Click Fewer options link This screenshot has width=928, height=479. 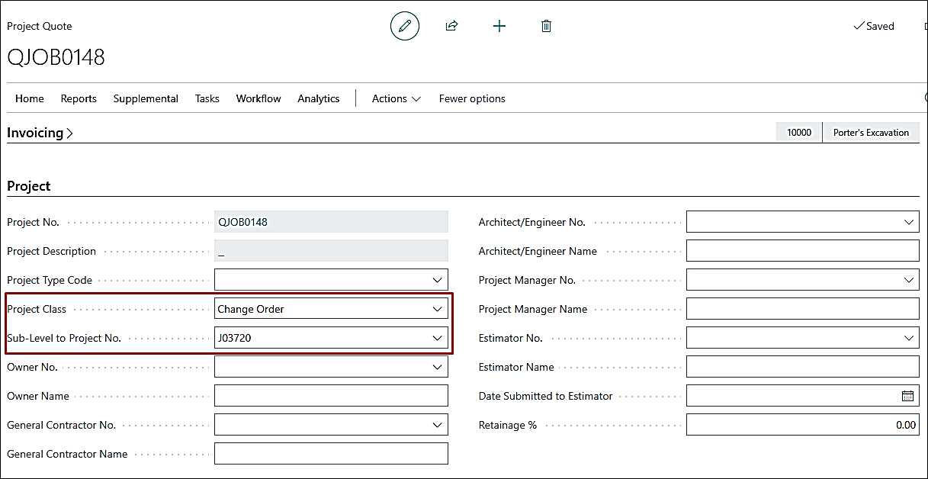(x=472, y=98)
